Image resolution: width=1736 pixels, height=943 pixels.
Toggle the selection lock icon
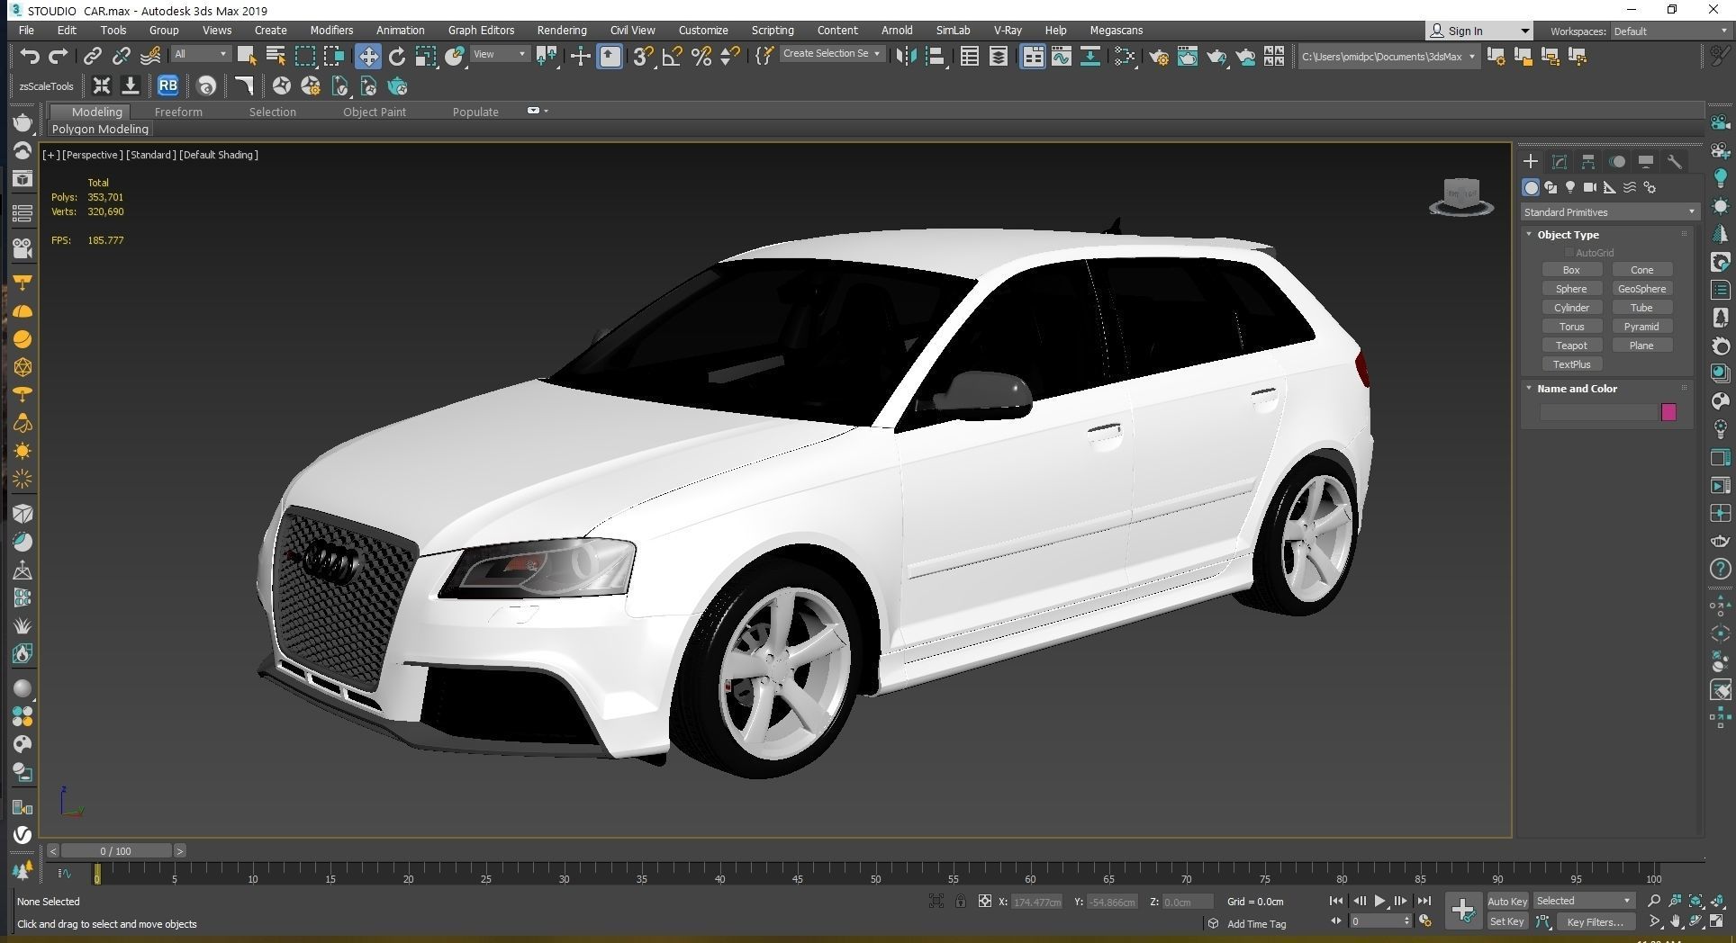(961, 901)
